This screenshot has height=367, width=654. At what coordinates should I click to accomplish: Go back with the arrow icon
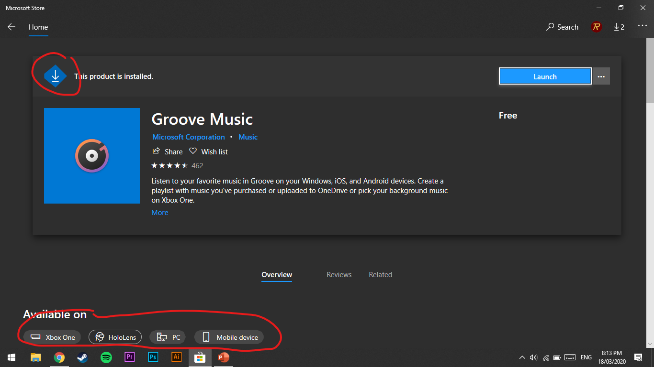11,27
